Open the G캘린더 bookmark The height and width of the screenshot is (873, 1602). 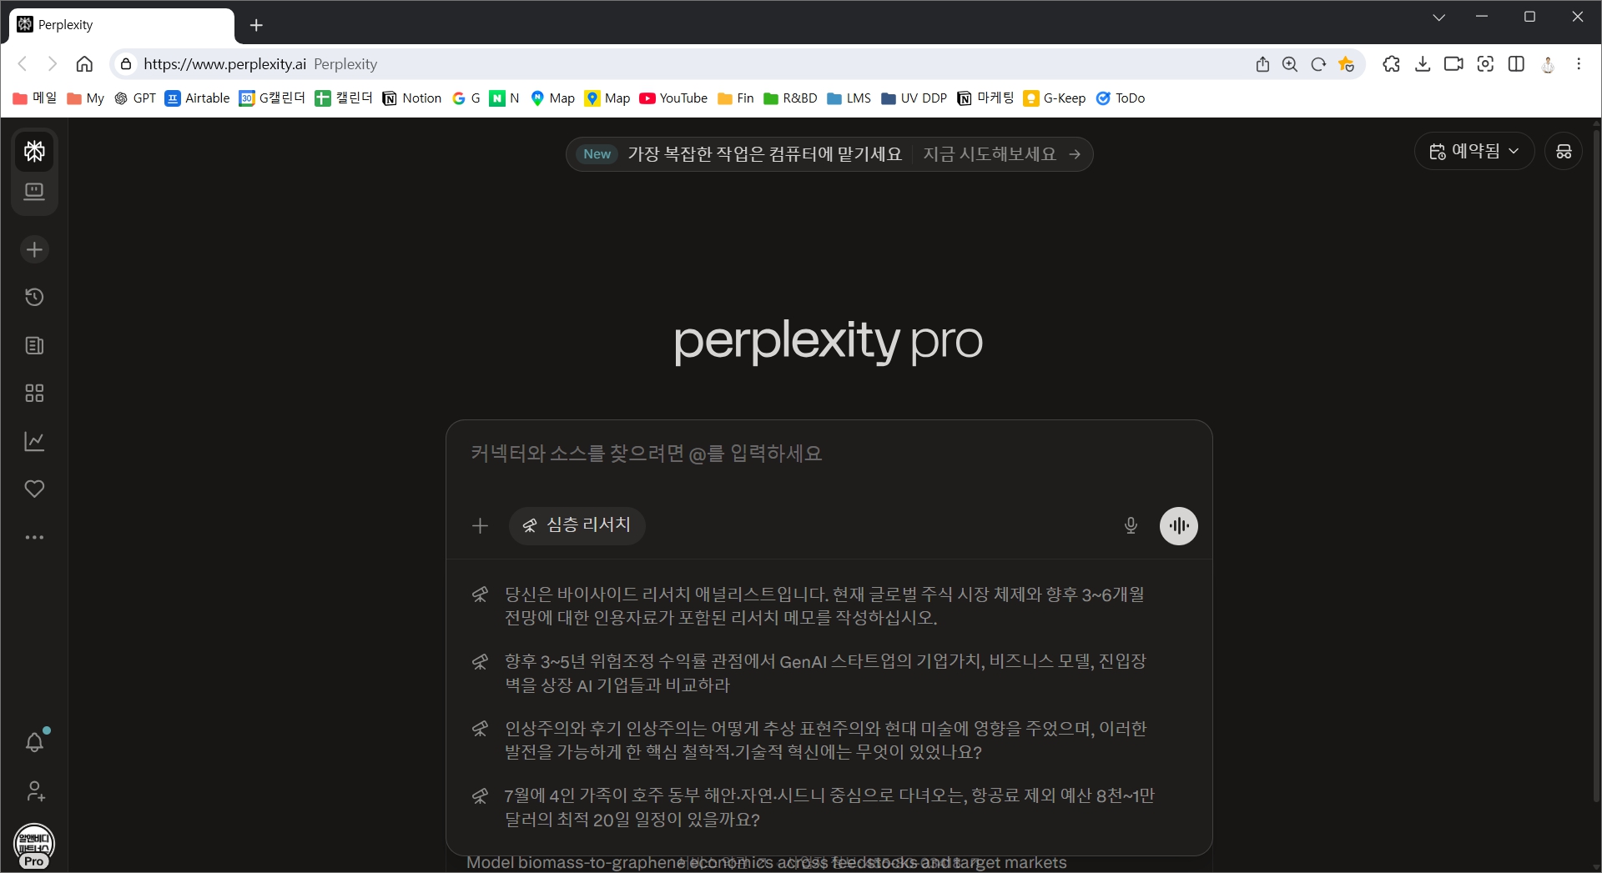[272, 98]
